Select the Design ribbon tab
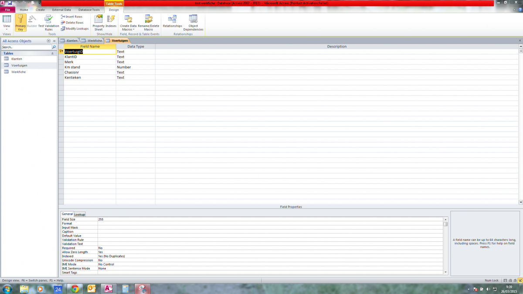 113,10
